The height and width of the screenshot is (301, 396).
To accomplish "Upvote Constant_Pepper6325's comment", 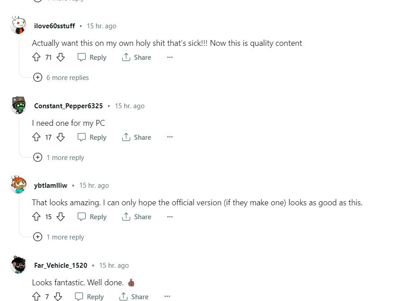I will point(36,137).
